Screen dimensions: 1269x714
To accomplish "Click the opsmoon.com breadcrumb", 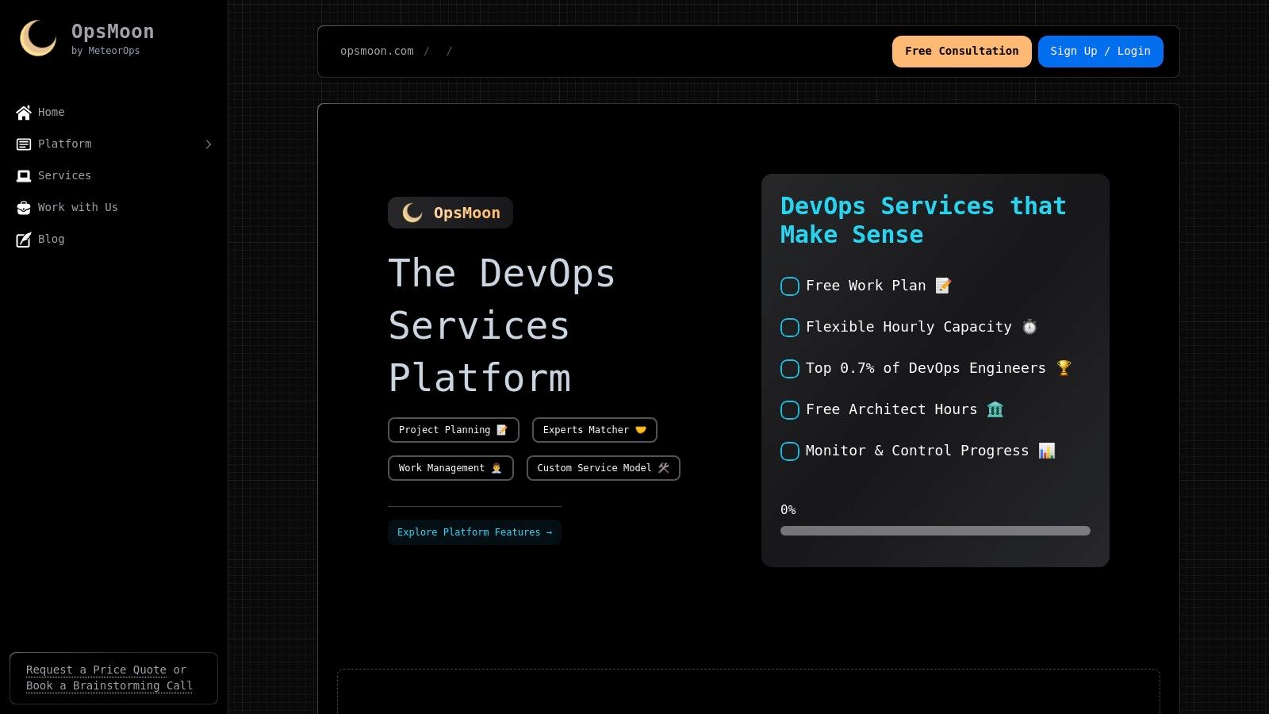I will click(x=377, y=51).
